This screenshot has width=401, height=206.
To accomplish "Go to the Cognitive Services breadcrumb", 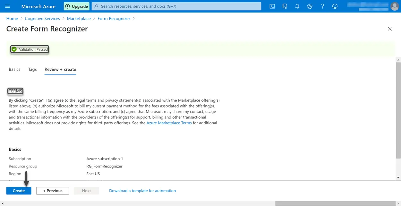I will tap(42, 19).
